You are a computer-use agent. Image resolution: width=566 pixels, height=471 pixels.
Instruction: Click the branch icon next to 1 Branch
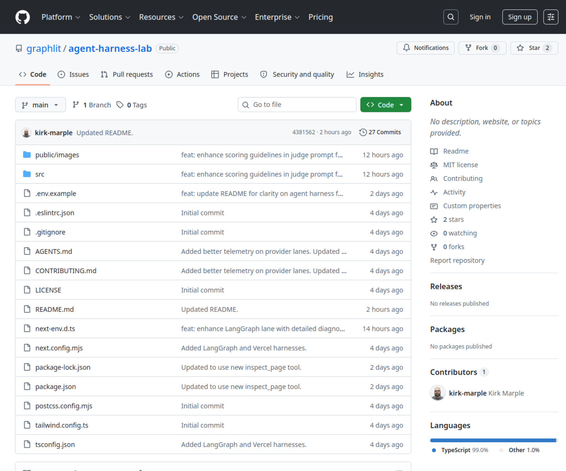76,104
